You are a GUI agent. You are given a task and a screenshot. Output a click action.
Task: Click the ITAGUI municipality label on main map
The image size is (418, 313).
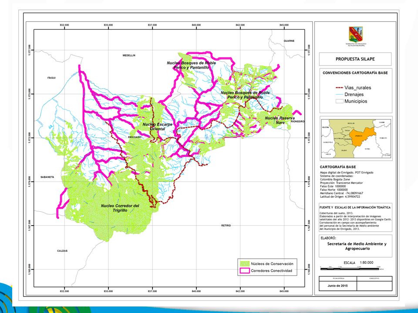point(51,78)
